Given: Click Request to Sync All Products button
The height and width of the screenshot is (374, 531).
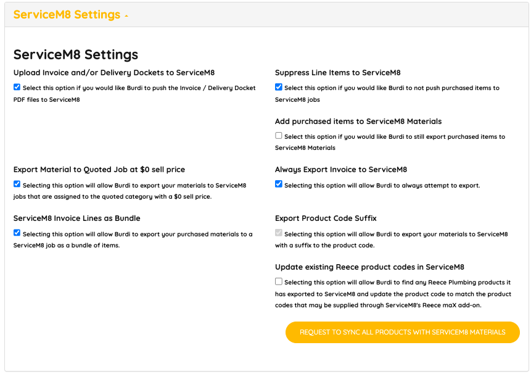Looking at the screenshot, I should coord(402,332).
